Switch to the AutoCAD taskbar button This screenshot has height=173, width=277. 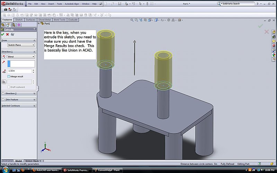[46, 170]
